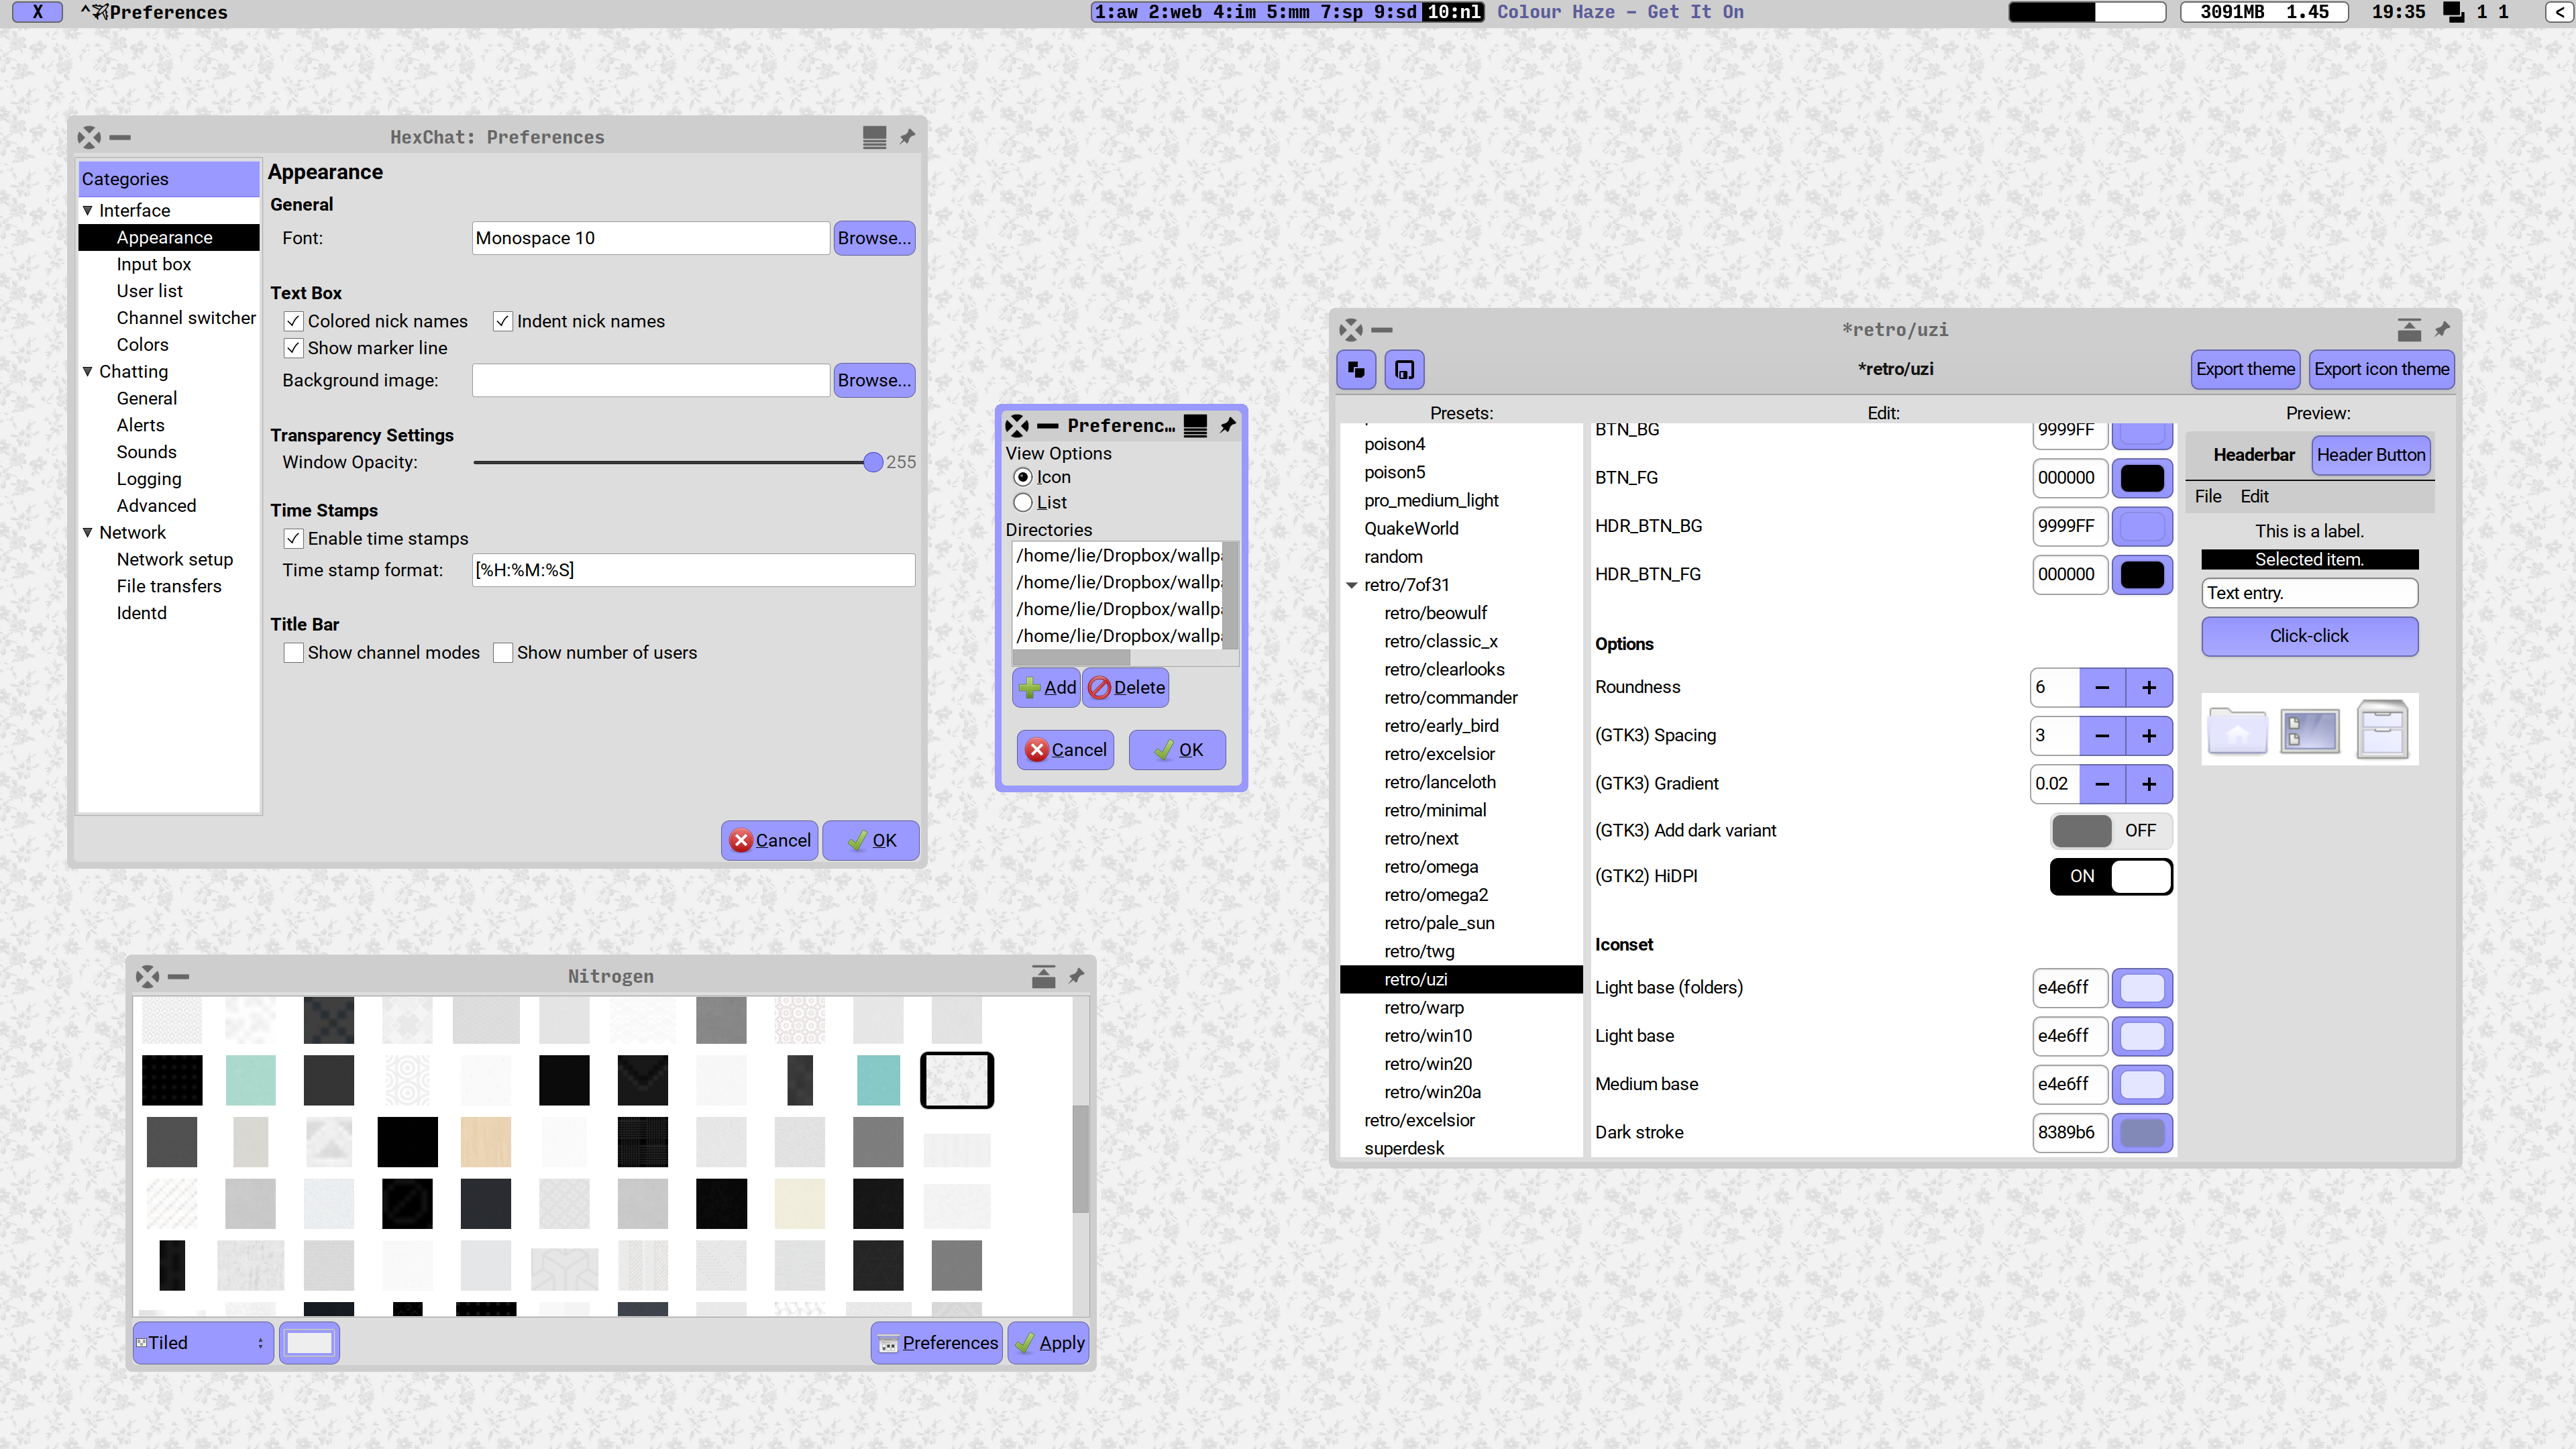Click the Delete directory button
Image resolution: width=2576 pixels, height=1449 pixels.
coord(1127,687)
